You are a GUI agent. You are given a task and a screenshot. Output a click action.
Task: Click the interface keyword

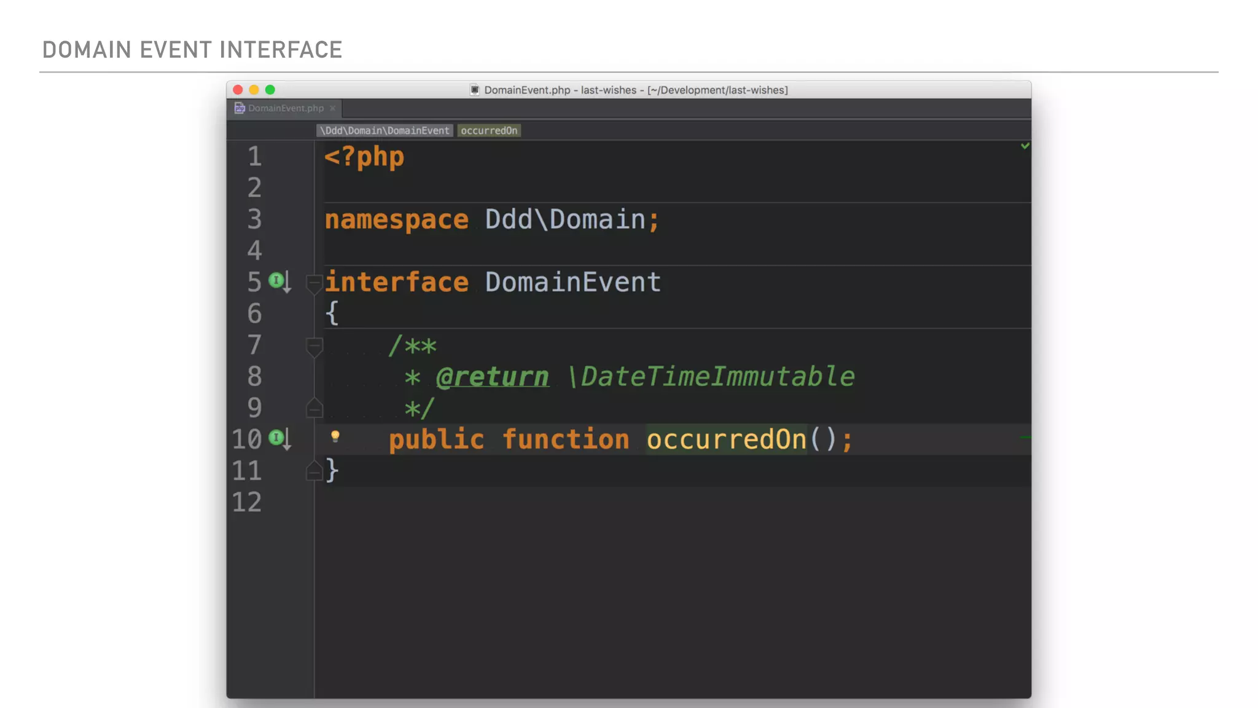pos(396,282)
